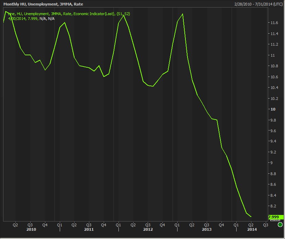Click the 8.2 label on the Y axis
The height and width of the screenshot is (239, 285).
click(274, 206)
